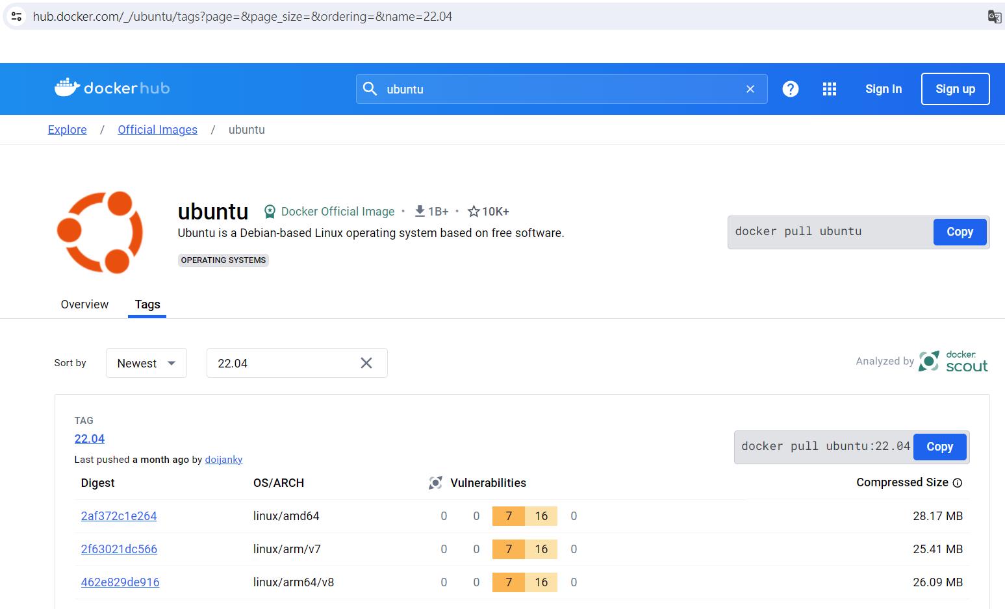Open the apps grid menu icon
The height and width of the screenshot is (609, 1005).
click(x=830, y=89)
